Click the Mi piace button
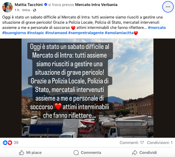Screen dimensions: 175x157 30,153
